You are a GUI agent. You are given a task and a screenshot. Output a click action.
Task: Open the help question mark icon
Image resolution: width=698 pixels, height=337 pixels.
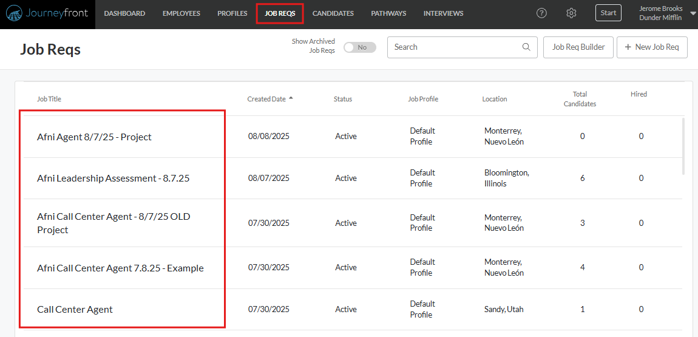[541, 13]
